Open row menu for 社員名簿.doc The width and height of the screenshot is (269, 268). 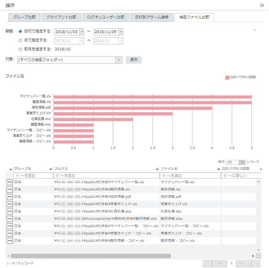9,211
